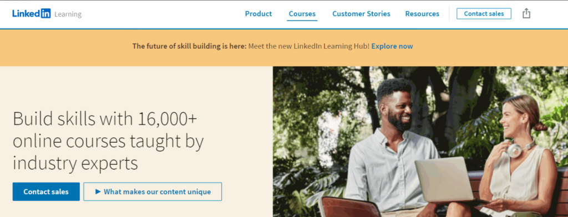
Task: Click the gray Learning label beside the logo
Action: click(68, 14)
